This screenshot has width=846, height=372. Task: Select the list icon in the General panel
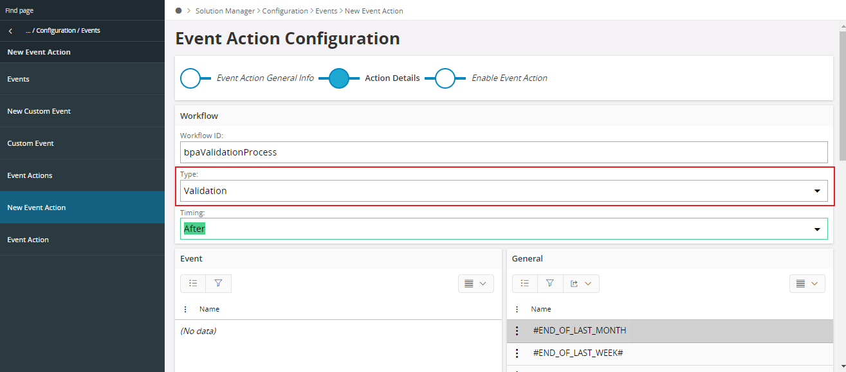pyautogui.click(x=524, y=283)
